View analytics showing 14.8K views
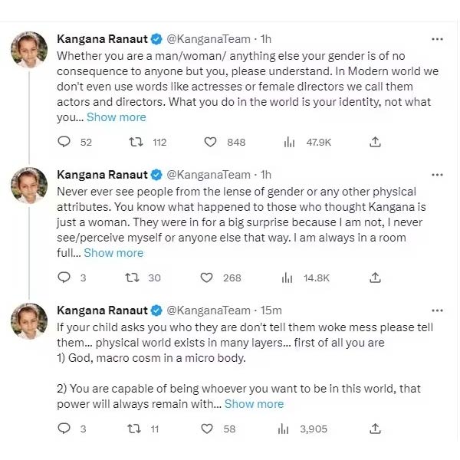The image size is (460, 460). [x=290, y=278]
